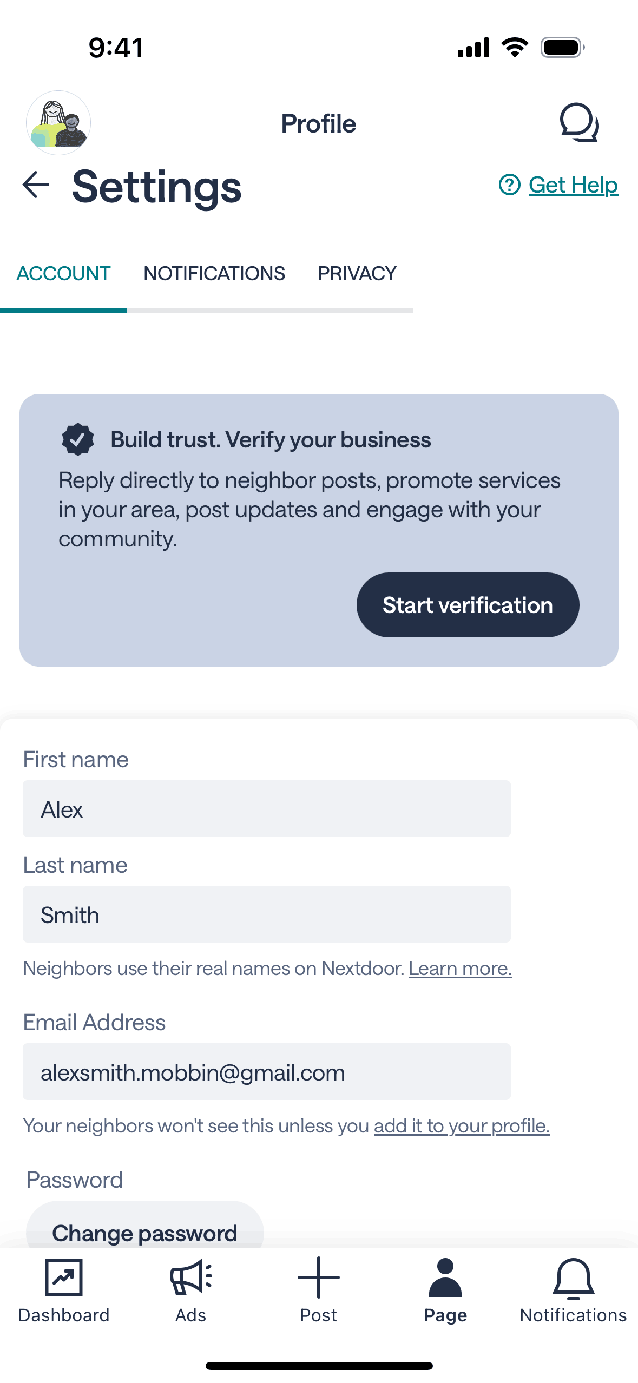The height and width of the screenshot is (1383, 638).
Task: Open the Dashboard tab icon
Action: [64, 1277]
